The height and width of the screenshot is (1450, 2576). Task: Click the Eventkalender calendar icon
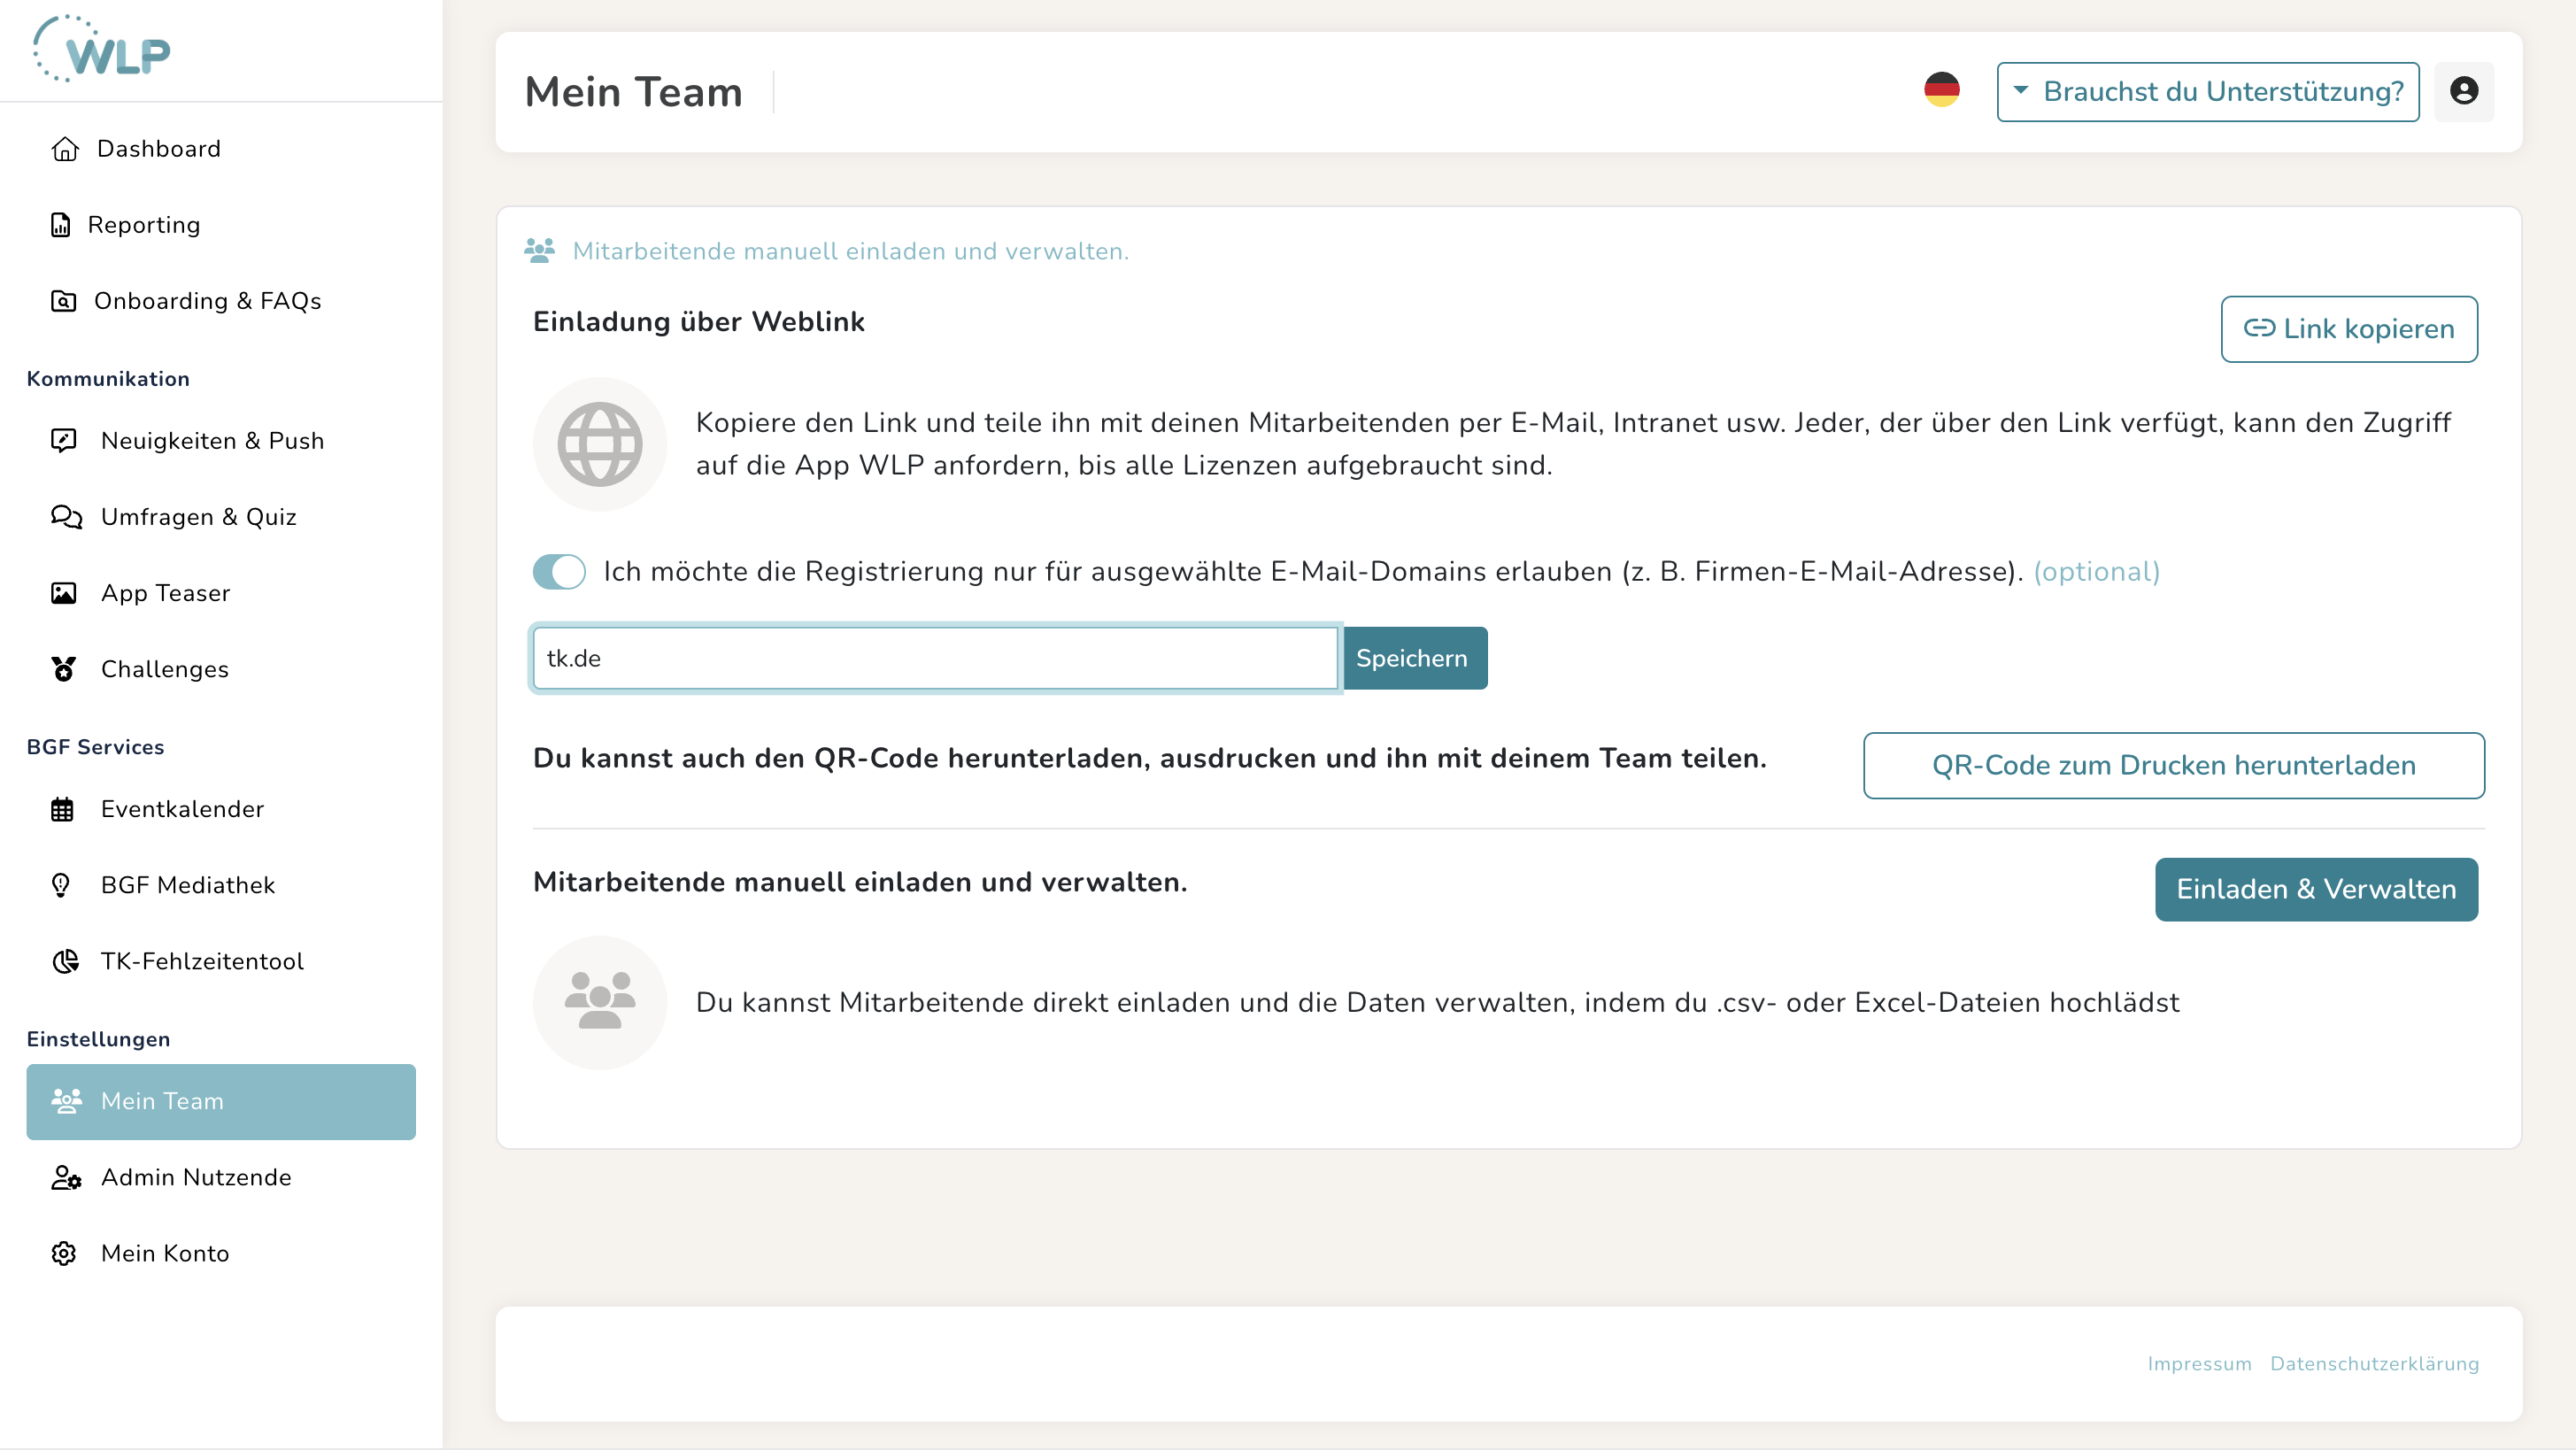coord(63,809)
